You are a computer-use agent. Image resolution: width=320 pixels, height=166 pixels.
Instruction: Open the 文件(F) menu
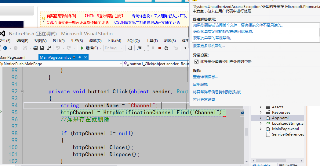pos(5,41)
